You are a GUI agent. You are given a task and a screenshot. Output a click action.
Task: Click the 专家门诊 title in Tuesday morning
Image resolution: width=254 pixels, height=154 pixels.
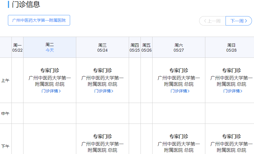(x=50, y=70)
